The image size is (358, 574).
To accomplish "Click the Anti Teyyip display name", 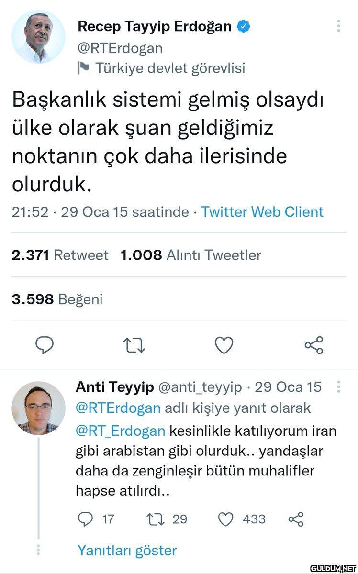I will (113, 386).
